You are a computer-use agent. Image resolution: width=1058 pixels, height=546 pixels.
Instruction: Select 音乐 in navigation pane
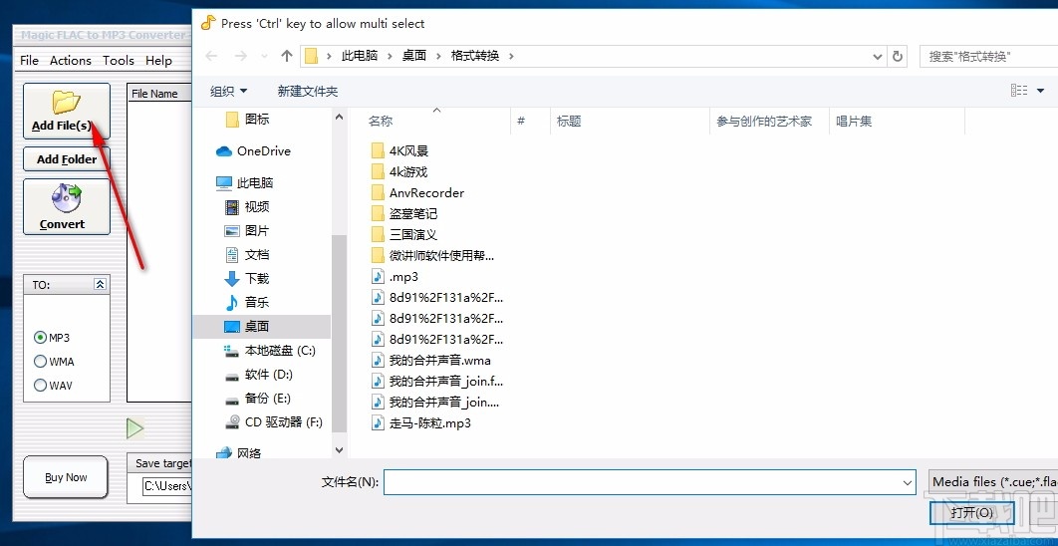[x=247, y=302]
